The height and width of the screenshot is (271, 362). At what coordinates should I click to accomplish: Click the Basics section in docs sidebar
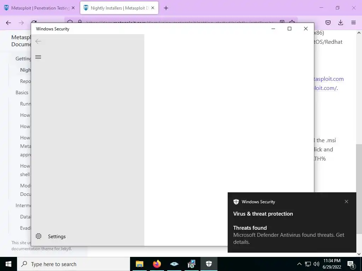click(x=22, y=93)
